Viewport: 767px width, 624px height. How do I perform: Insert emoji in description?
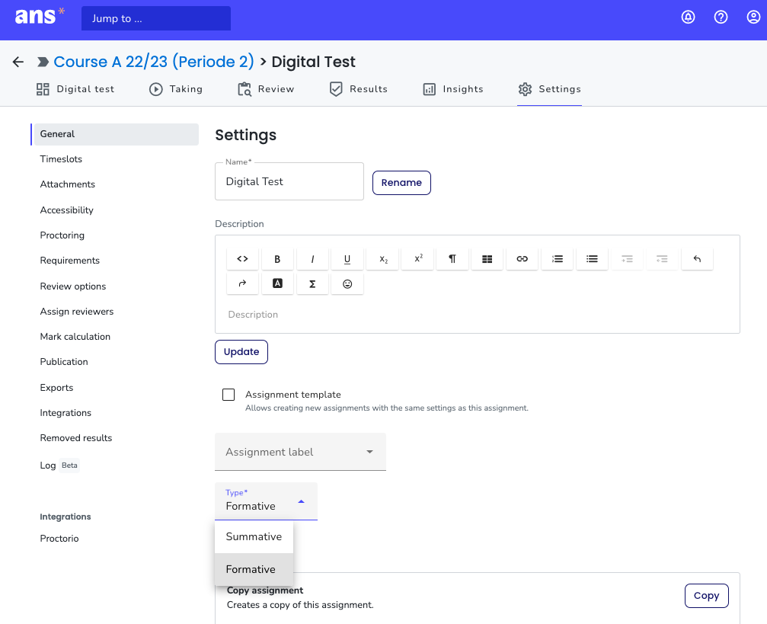point(347,284)
